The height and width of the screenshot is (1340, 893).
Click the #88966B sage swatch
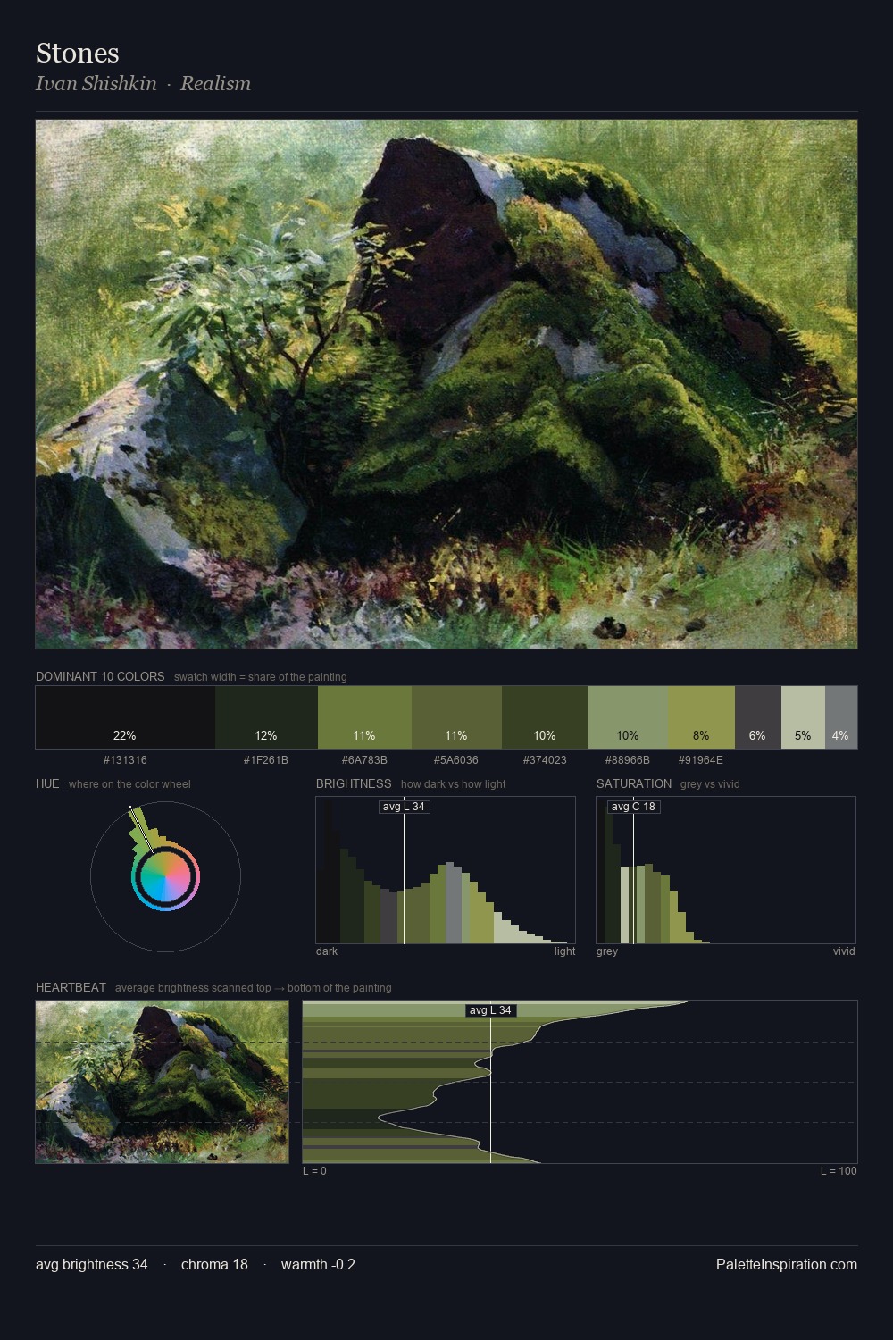click(x=628, y=716)
